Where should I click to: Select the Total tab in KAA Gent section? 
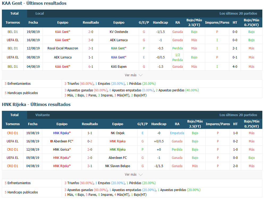pos(14,14)
